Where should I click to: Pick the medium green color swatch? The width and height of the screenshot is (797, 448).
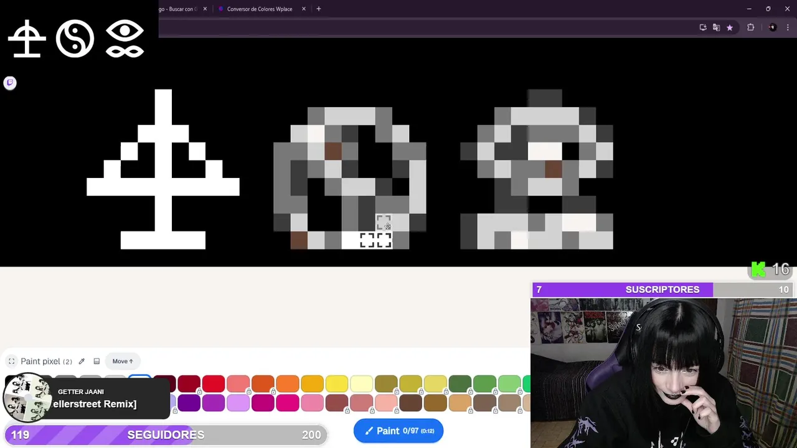484,384
